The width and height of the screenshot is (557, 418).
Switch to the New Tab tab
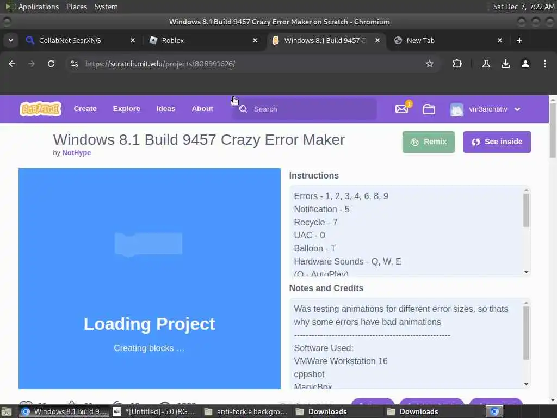448,40
